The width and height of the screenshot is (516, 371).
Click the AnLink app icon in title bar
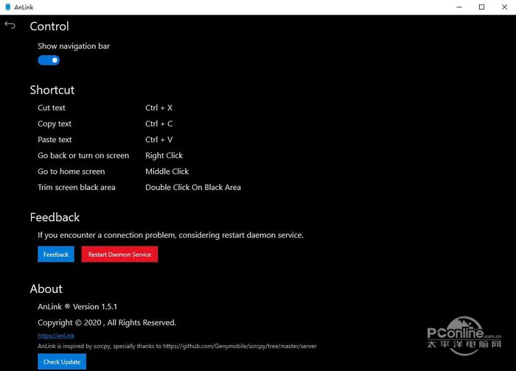[x=8, y=7]
